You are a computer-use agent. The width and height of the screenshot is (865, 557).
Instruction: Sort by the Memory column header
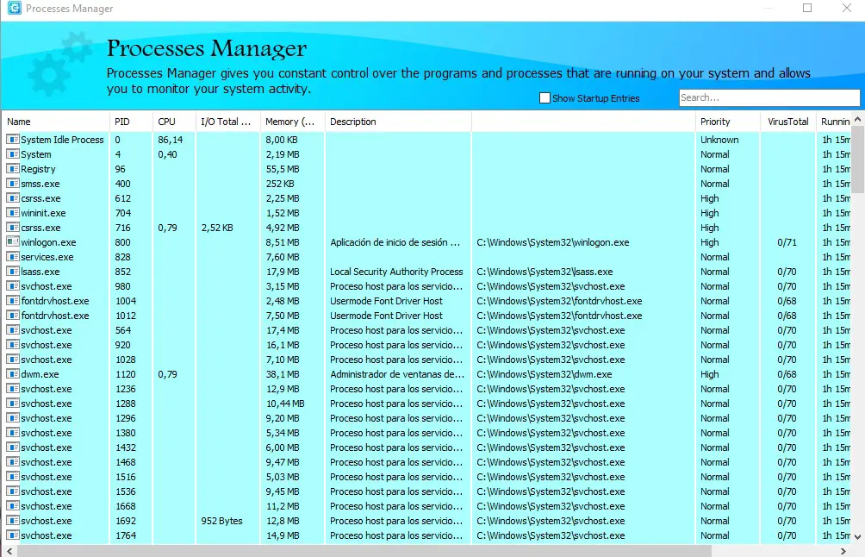tap(292, 122)
